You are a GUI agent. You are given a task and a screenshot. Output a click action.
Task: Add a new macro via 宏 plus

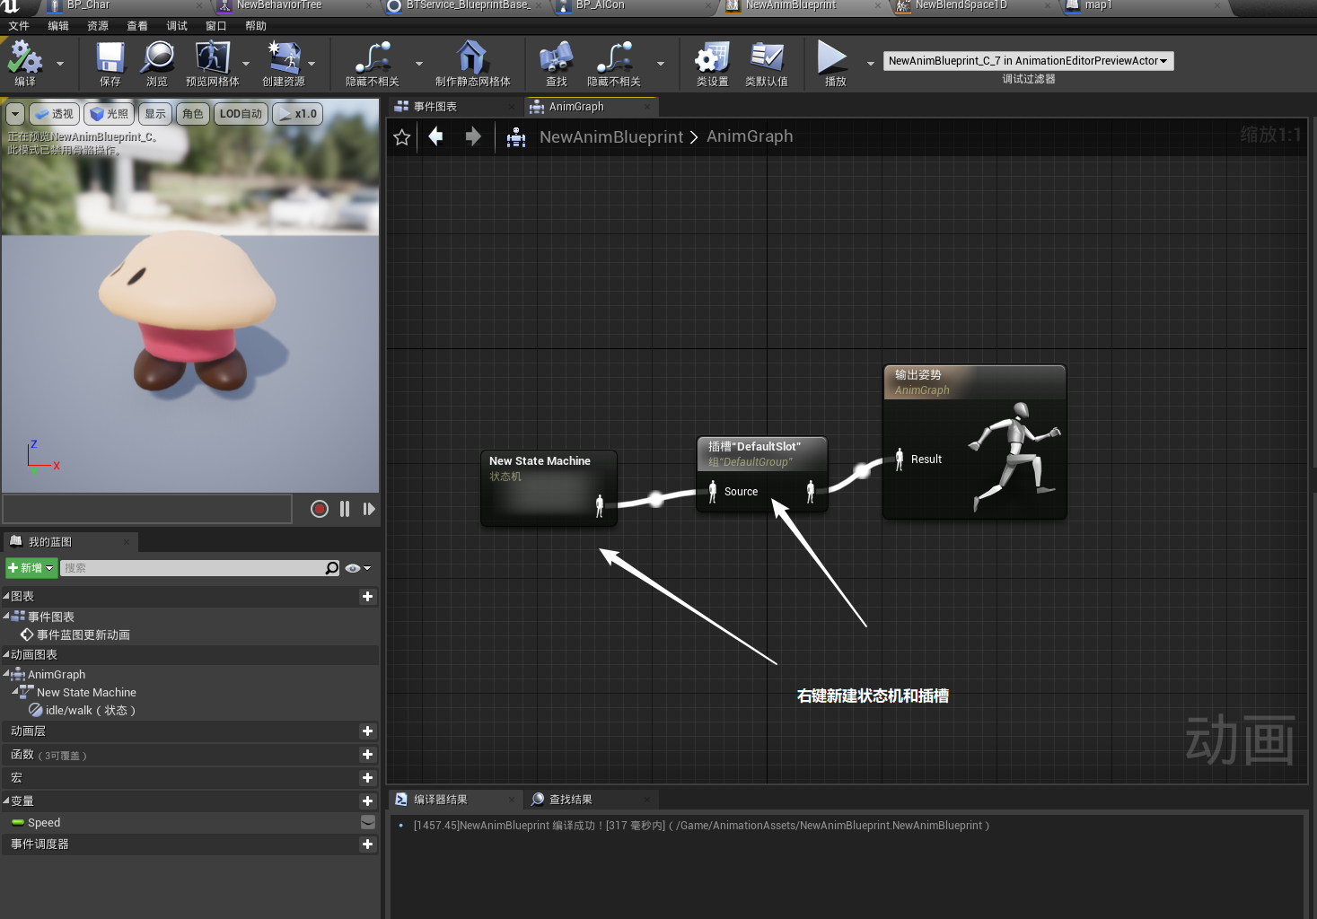(367, 778)
